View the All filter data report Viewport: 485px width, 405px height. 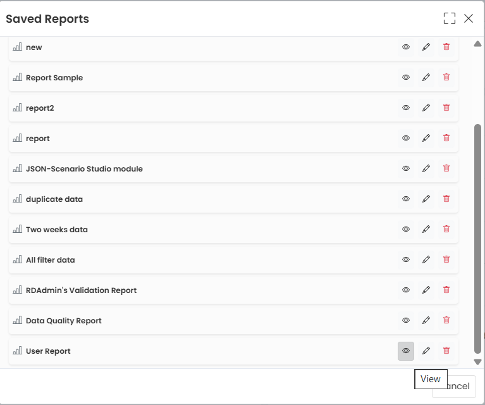406,259
